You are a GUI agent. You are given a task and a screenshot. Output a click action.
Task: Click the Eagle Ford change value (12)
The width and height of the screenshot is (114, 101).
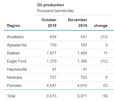point(104,61)
